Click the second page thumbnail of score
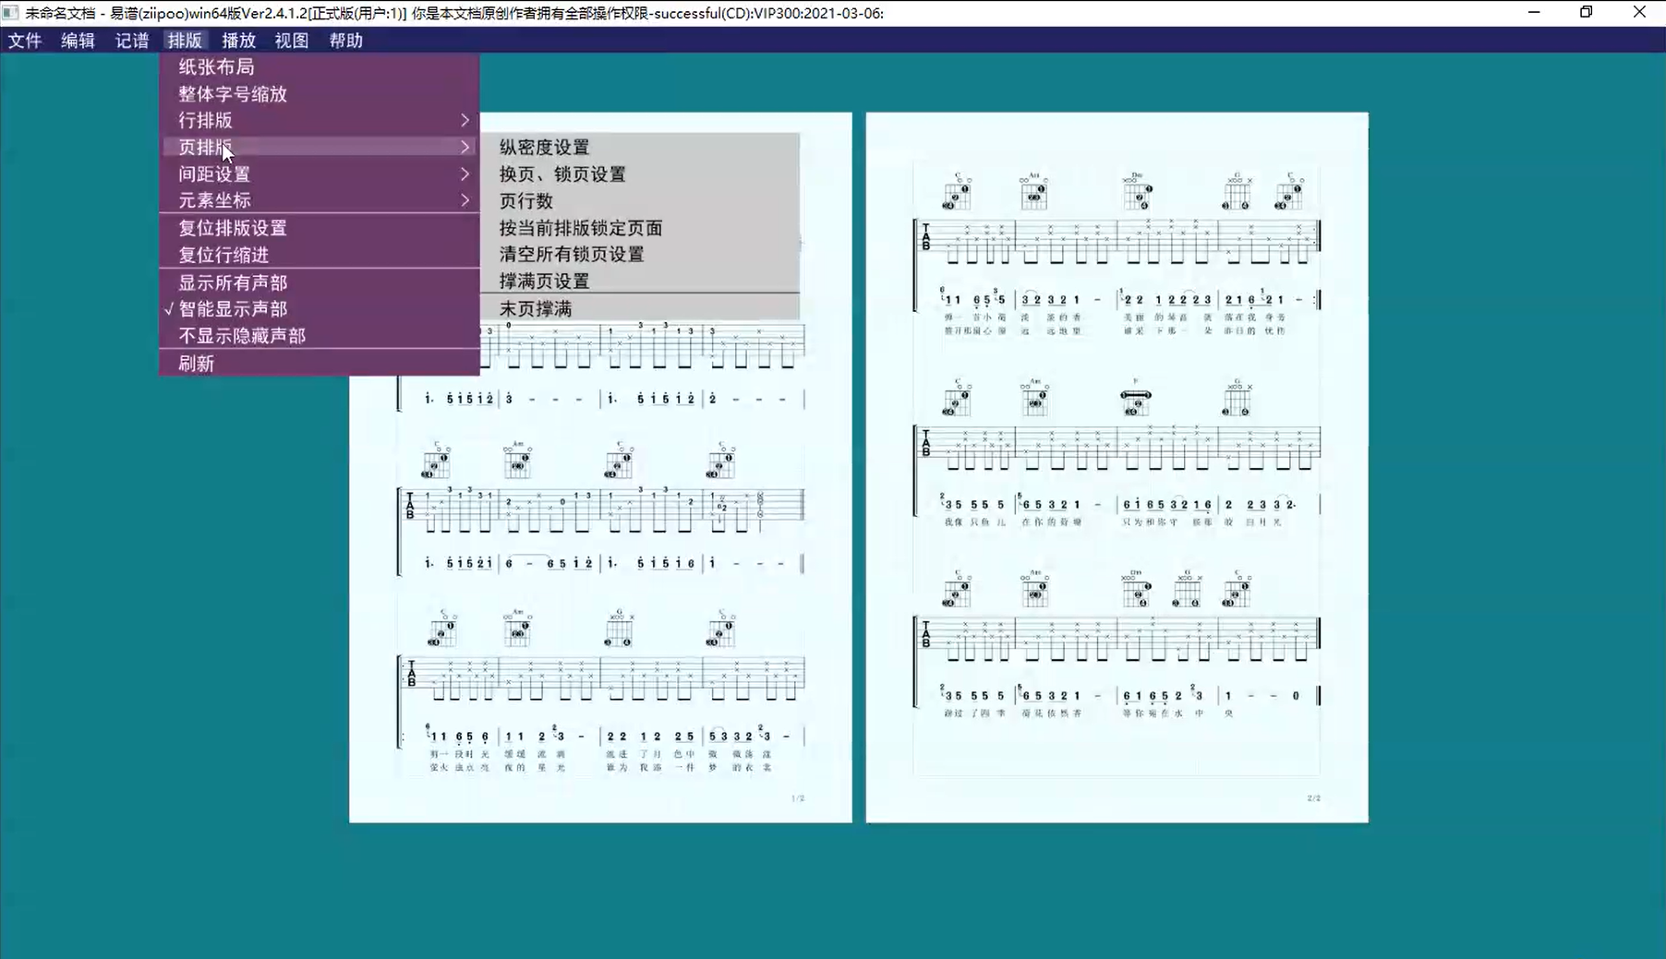 point(1117,467)
